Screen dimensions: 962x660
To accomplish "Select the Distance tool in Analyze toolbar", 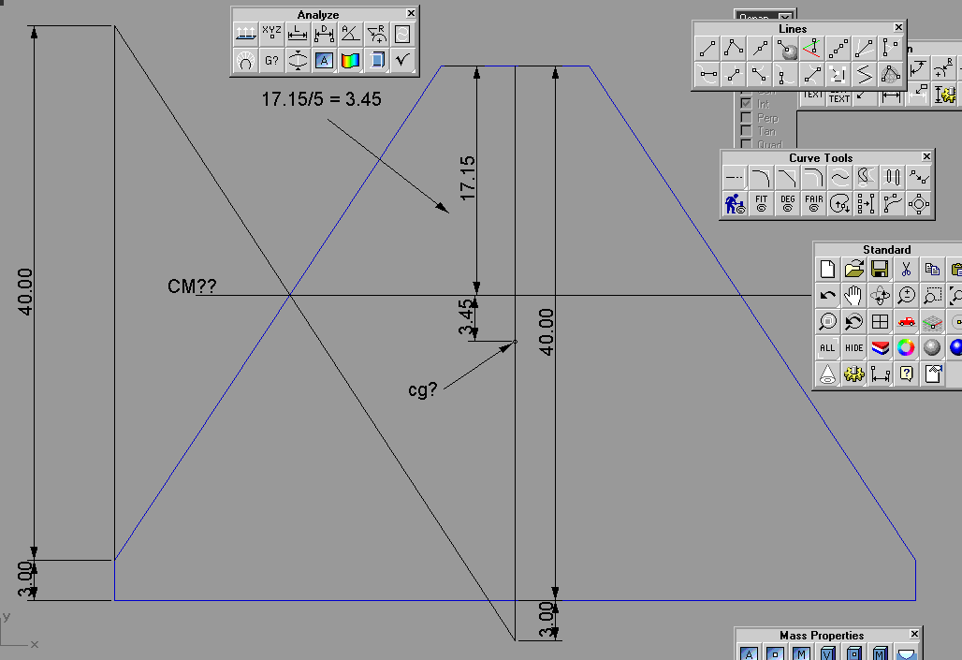I will click(x=324, y=35).
